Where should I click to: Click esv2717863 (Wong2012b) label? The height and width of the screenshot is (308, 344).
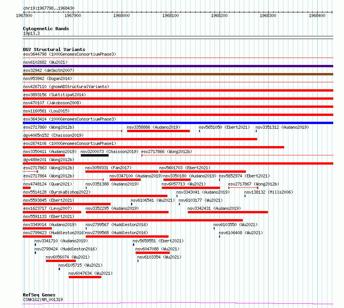point(49,168)
